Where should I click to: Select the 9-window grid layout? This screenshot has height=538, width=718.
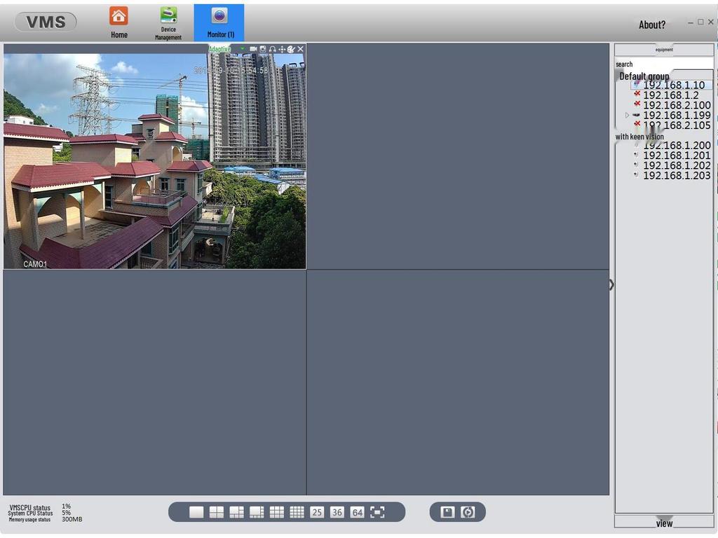(x=277, y=512)
